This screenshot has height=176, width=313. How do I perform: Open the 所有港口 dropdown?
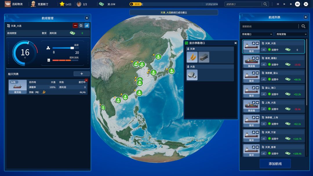coord(257,34)
